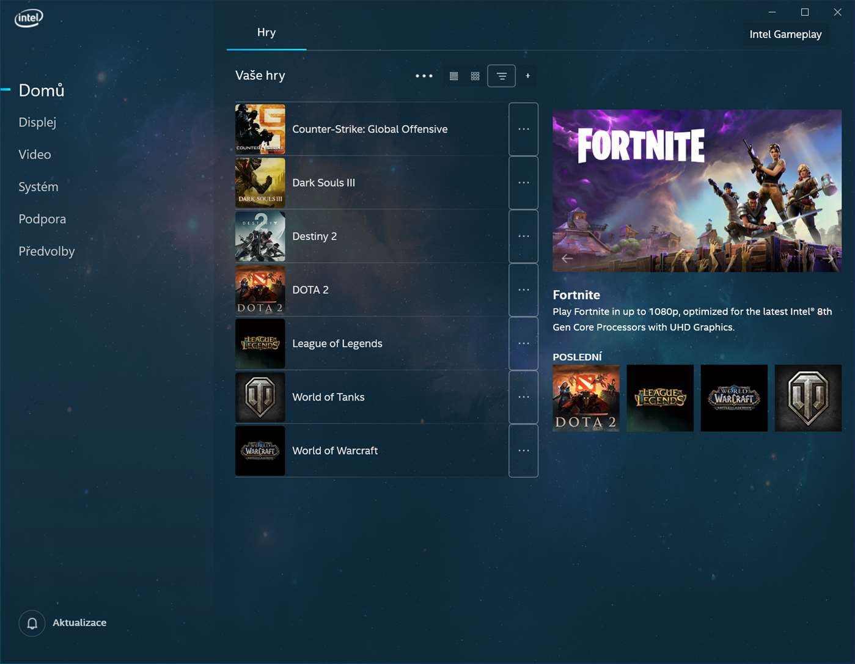
Task: Open the Aktualizace notification bell icon
Action: coord(31,623)
